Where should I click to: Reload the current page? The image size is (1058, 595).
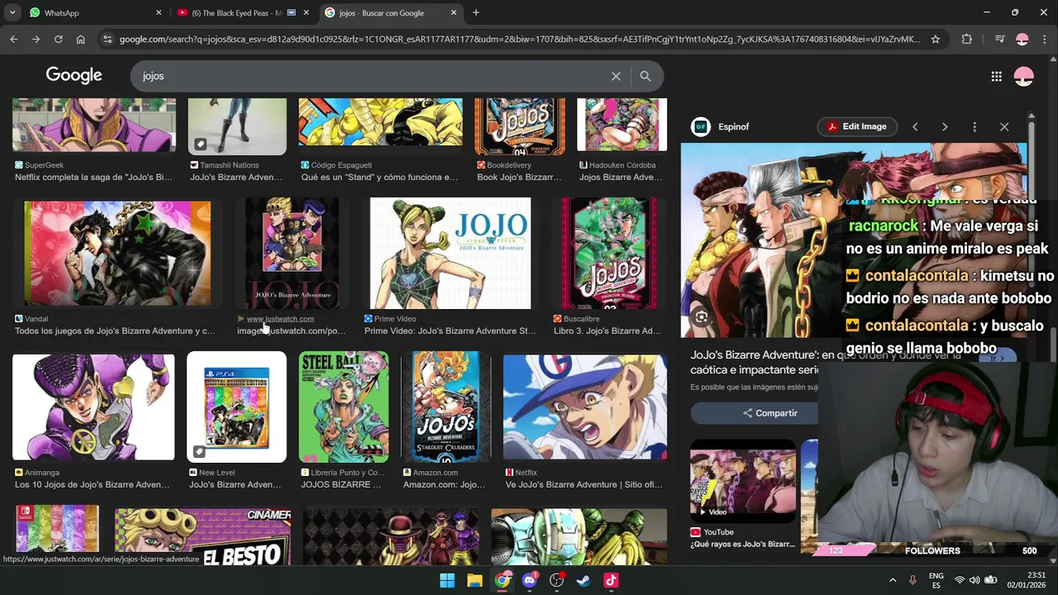click(x=58, y=39)
